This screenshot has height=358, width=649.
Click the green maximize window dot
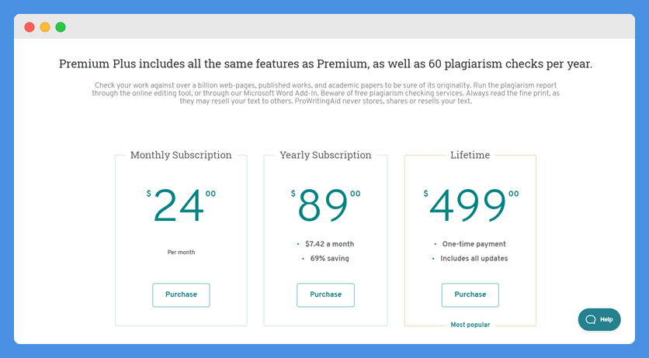click(x=61, y=27)
